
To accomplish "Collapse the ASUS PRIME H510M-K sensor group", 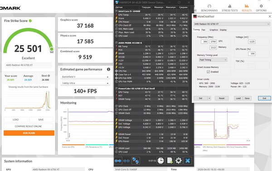I will tap(117, 43).
